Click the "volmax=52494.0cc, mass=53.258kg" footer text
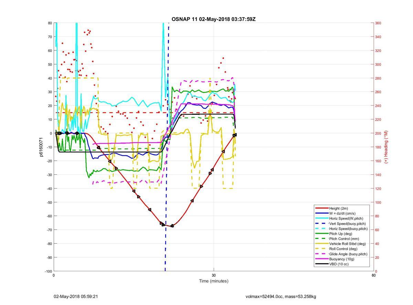The height and width of the screenshot is (305, 413). (x=281, y=296)
